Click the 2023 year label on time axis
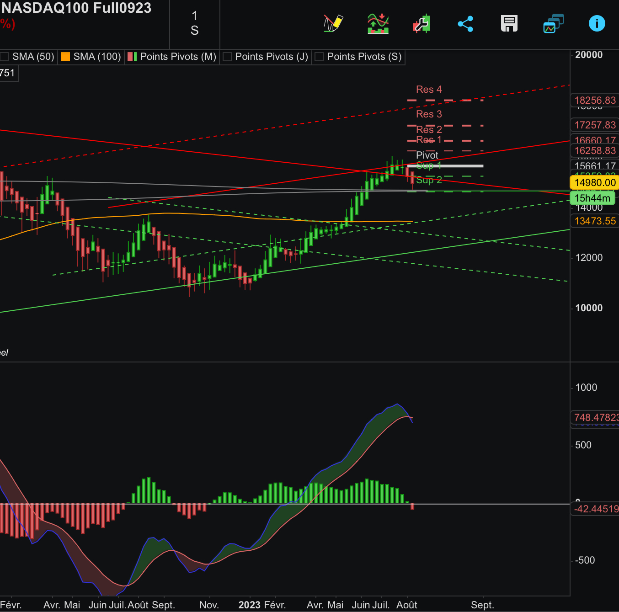The width and height of the screenshot is (619, 612). (249, 605)
